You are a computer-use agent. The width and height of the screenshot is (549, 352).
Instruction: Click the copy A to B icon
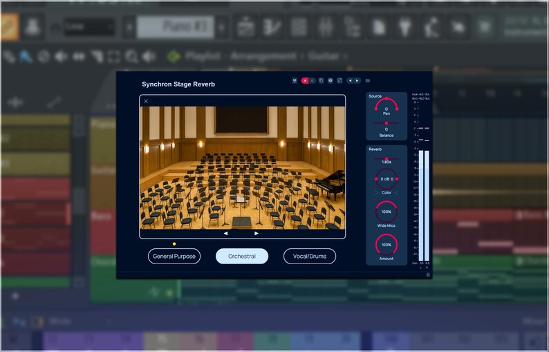tap(321, 80)
